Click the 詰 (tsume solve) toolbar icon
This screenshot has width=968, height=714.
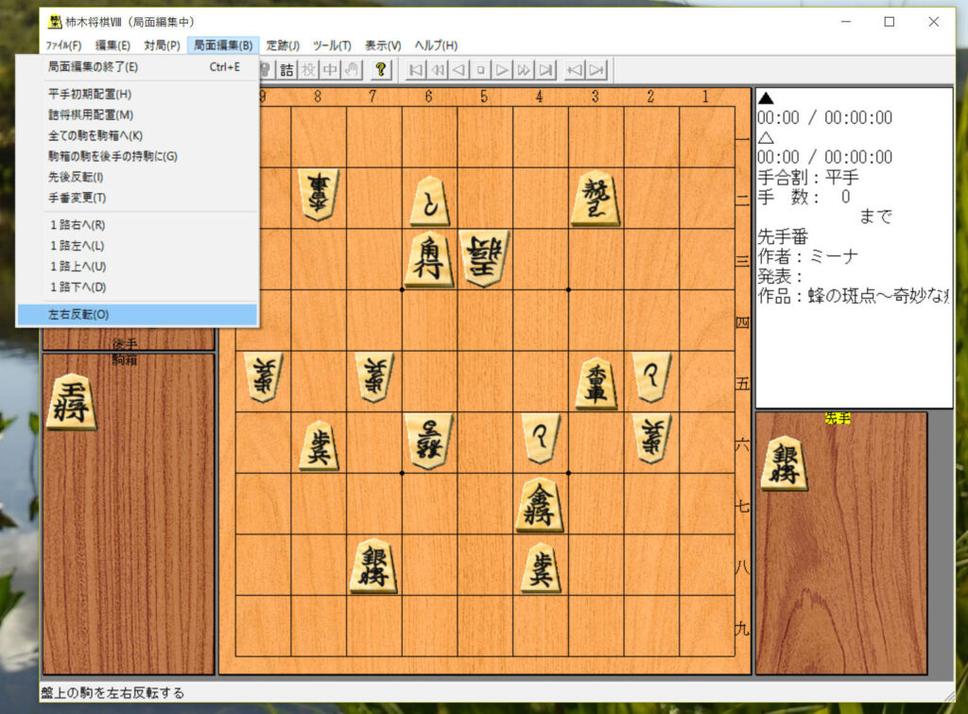286,70
